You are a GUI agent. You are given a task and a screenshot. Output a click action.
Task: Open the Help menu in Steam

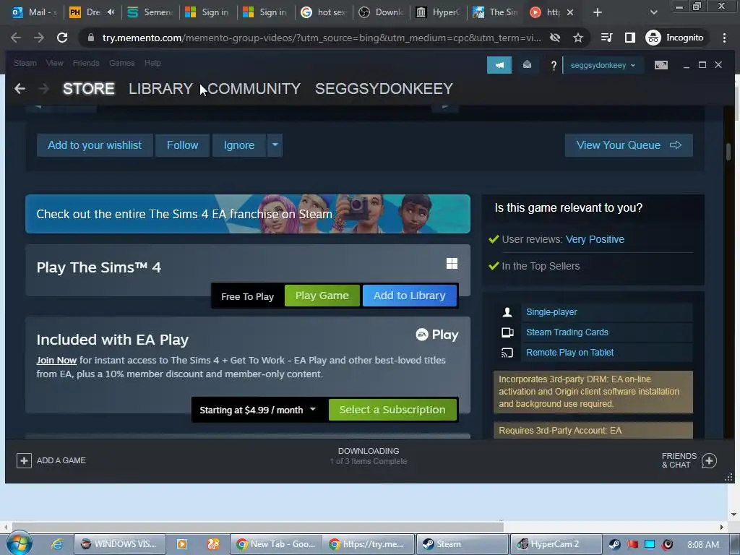(152, 63)
